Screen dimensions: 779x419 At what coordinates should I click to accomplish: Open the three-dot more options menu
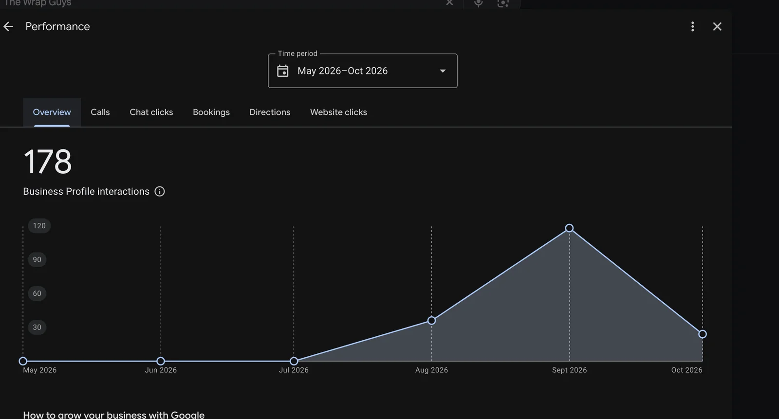692,26
